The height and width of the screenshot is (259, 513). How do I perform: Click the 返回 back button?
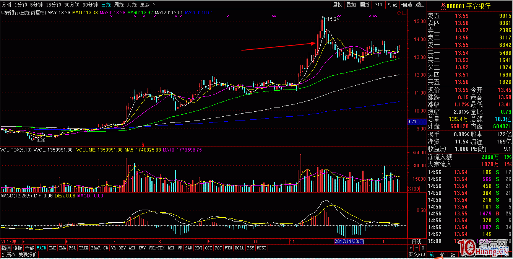pos(420,5)
